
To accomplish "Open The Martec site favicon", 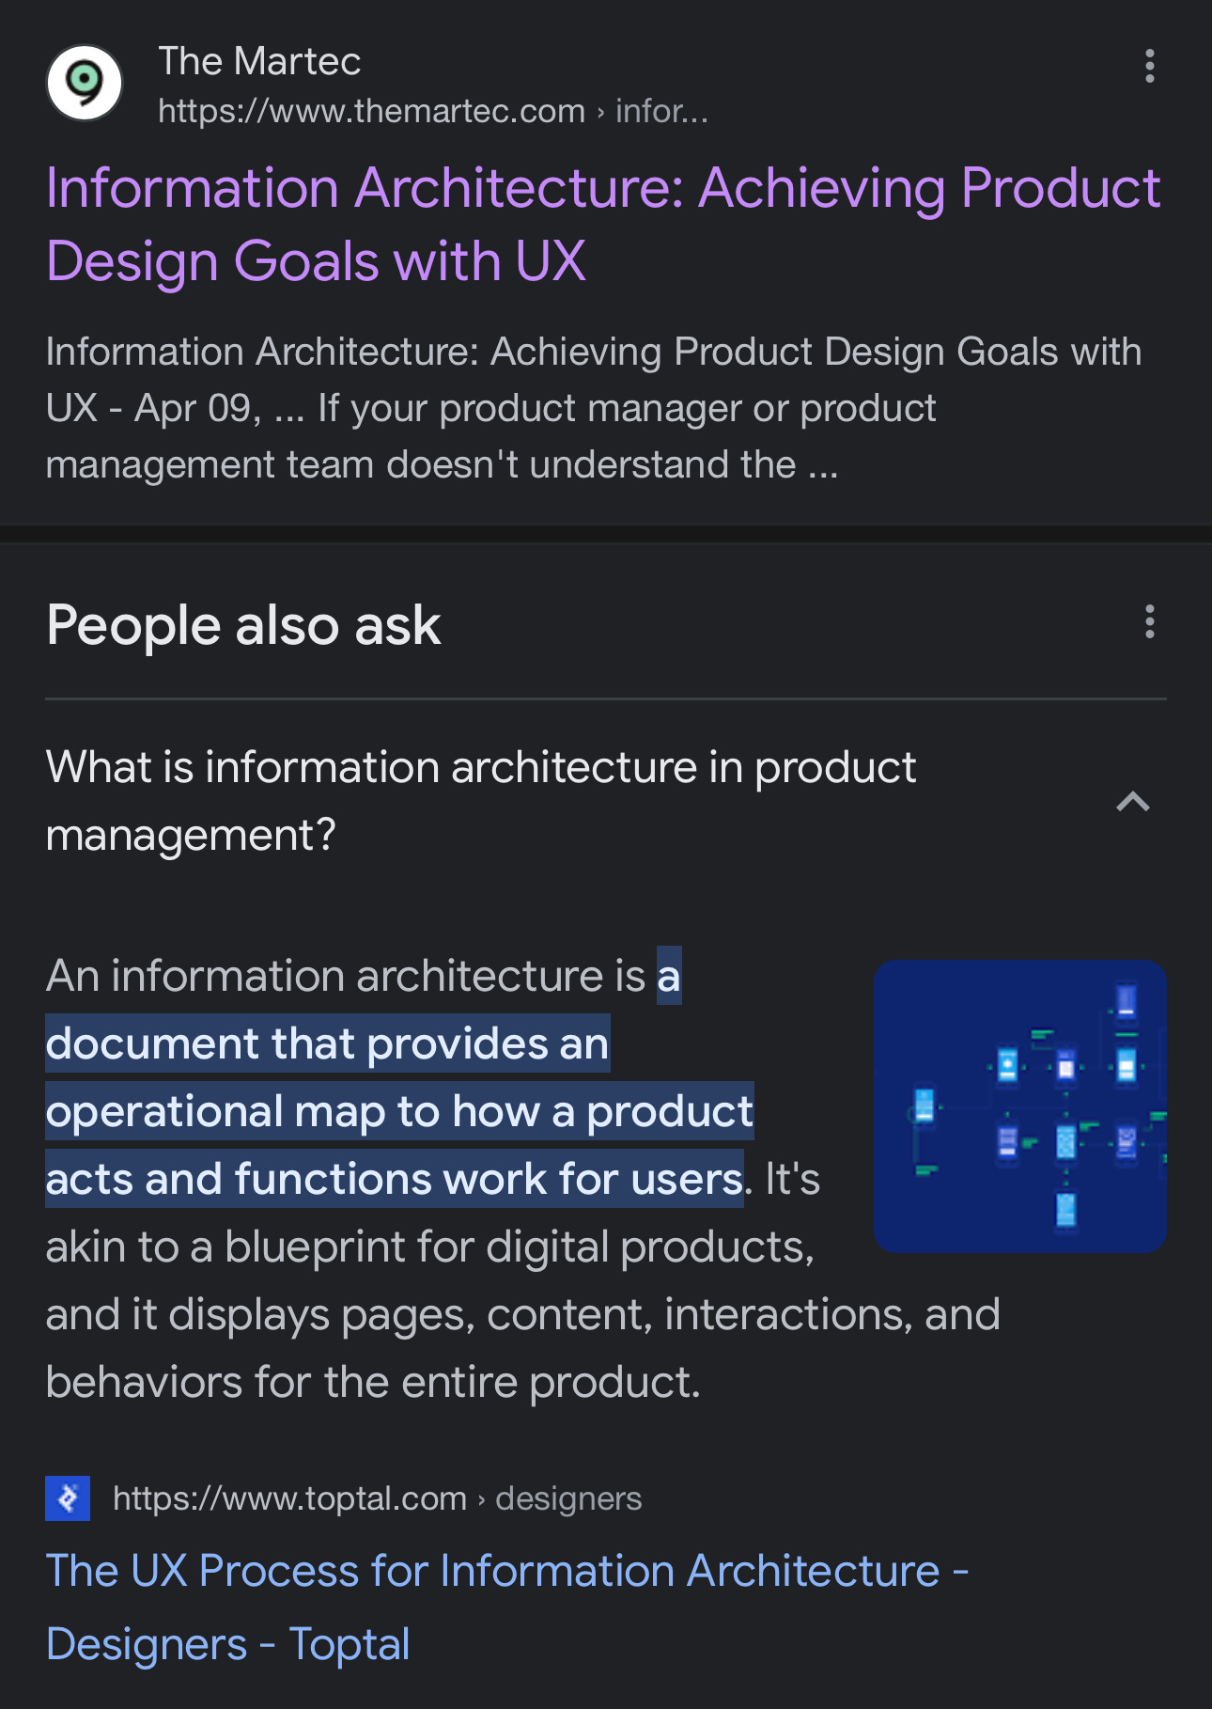I will (85, 84).
